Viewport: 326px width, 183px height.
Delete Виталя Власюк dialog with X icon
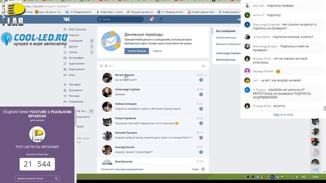pos(206,75)
